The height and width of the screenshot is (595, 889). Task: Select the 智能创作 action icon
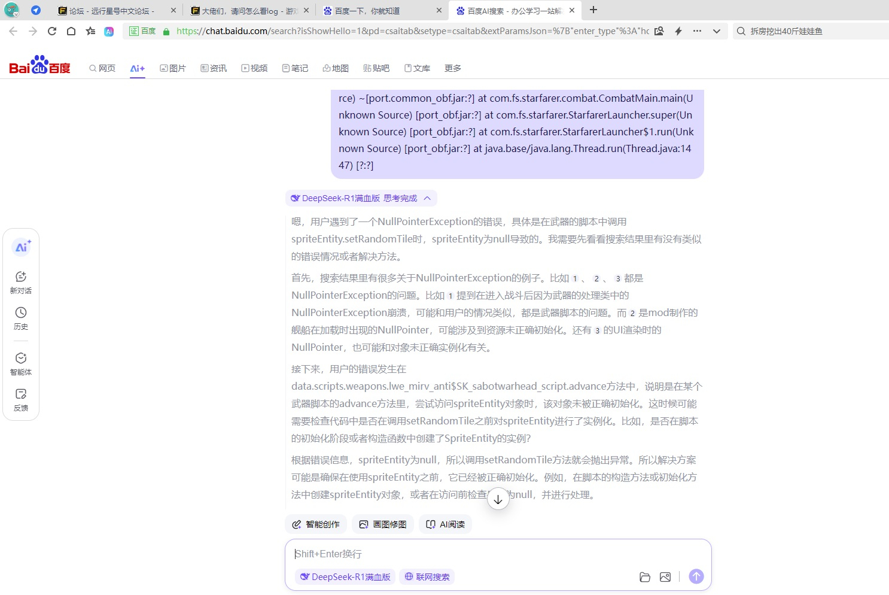pyautogui.click(x=316, y=524)
